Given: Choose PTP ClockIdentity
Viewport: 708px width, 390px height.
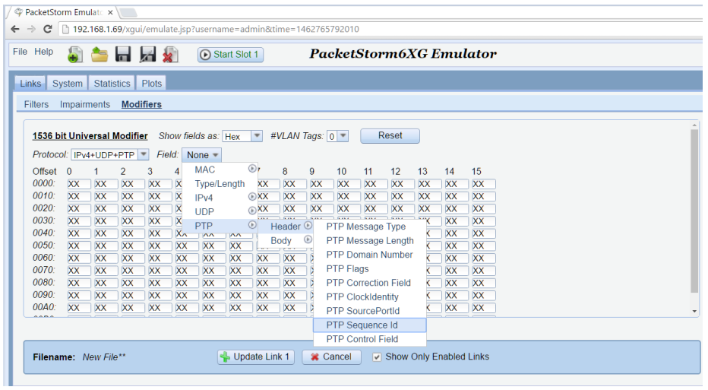Looking at the screenshot, I should (x=369, y=296).
